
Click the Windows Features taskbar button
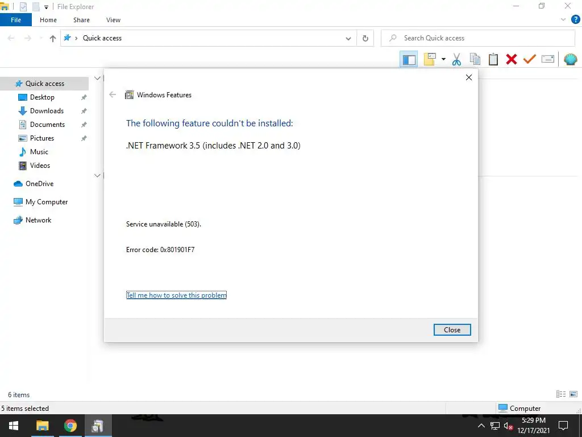pyautogui.click(x=98, y=426)
